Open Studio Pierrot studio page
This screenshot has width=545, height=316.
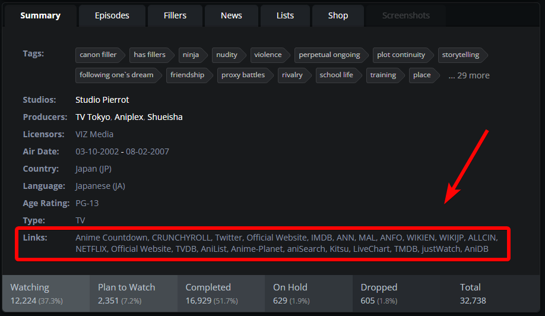pos(102,100)
